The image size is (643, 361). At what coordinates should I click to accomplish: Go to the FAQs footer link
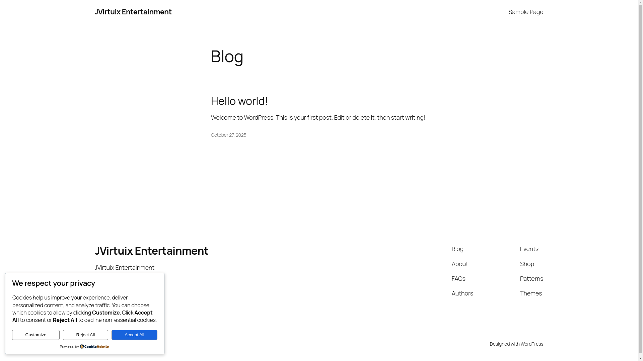458,278
